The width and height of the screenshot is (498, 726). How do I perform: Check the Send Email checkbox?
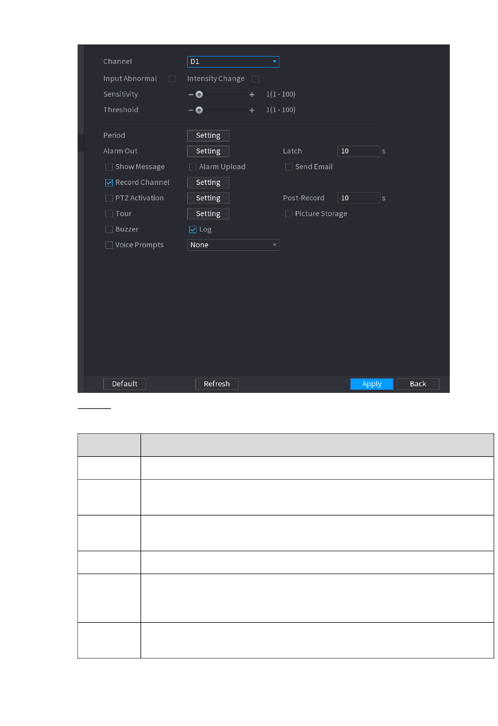click(289, 167)
